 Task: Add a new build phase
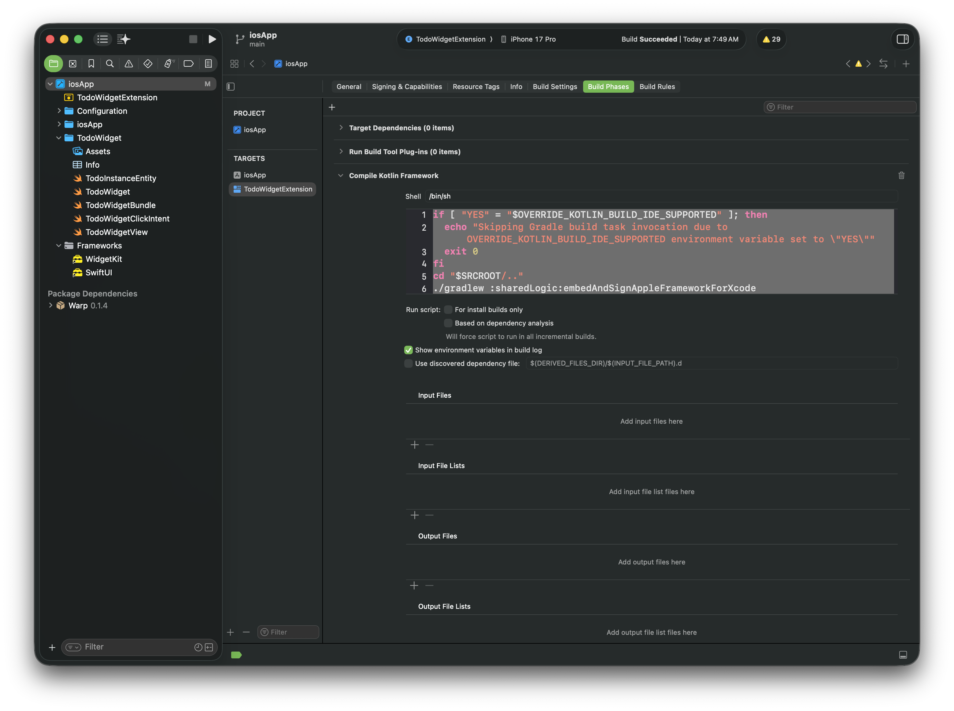(x=332, y=107)
